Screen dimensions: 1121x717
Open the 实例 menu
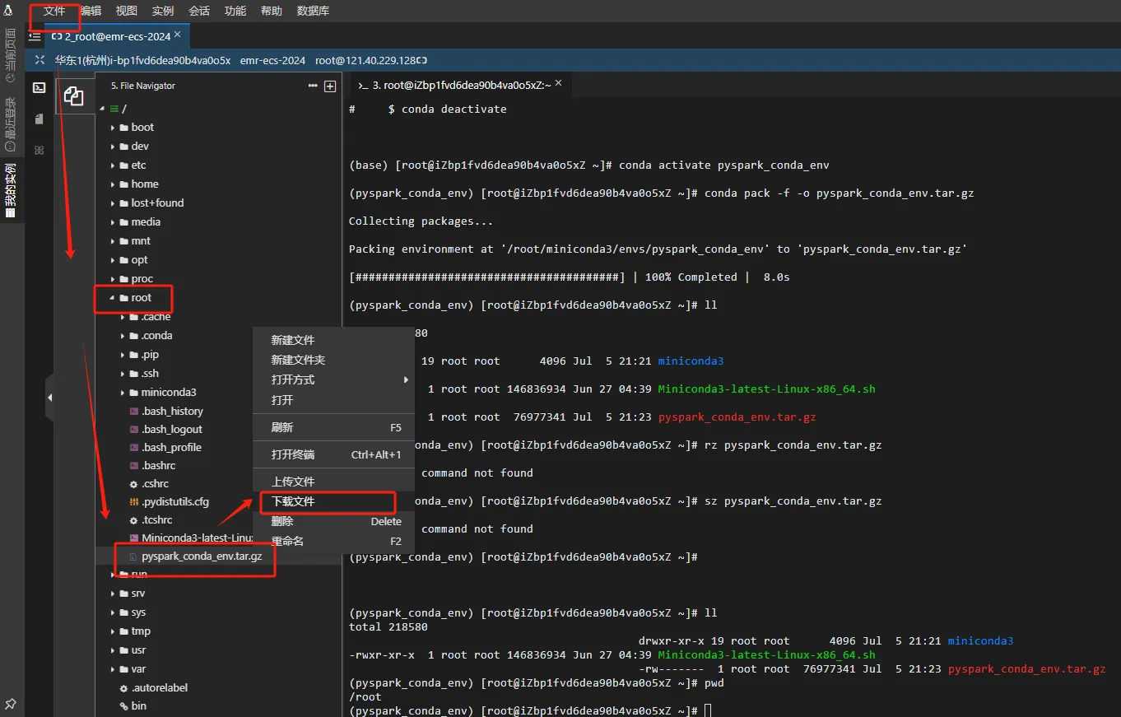pyautogui.click(x=163, y=12)
